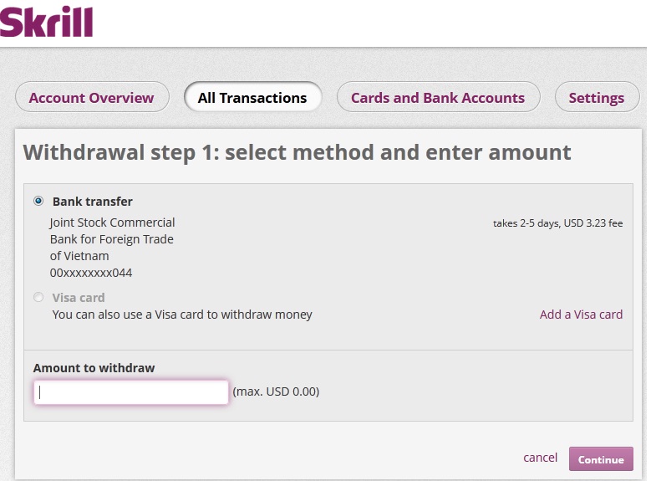Open the Account Overview tab
Viewport: 651px width, 481px height.
91,98
